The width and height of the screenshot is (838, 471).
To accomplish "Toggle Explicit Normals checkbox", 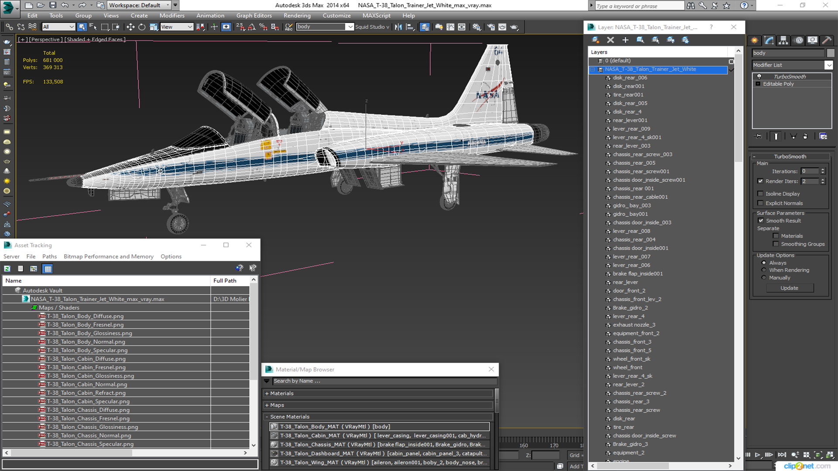I will [760, 203].
